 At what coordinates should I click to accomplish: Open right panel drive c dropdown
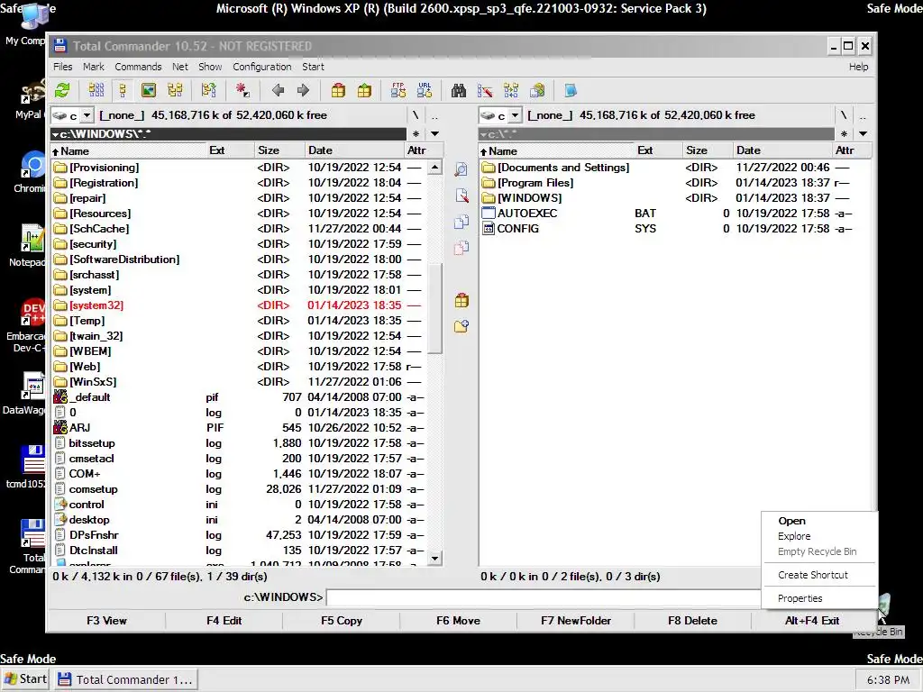click(515, 115)
